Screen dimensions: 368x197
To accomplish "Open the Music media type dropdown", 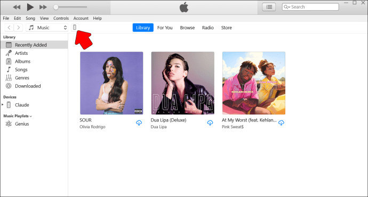I will click(x=47, y=28).
